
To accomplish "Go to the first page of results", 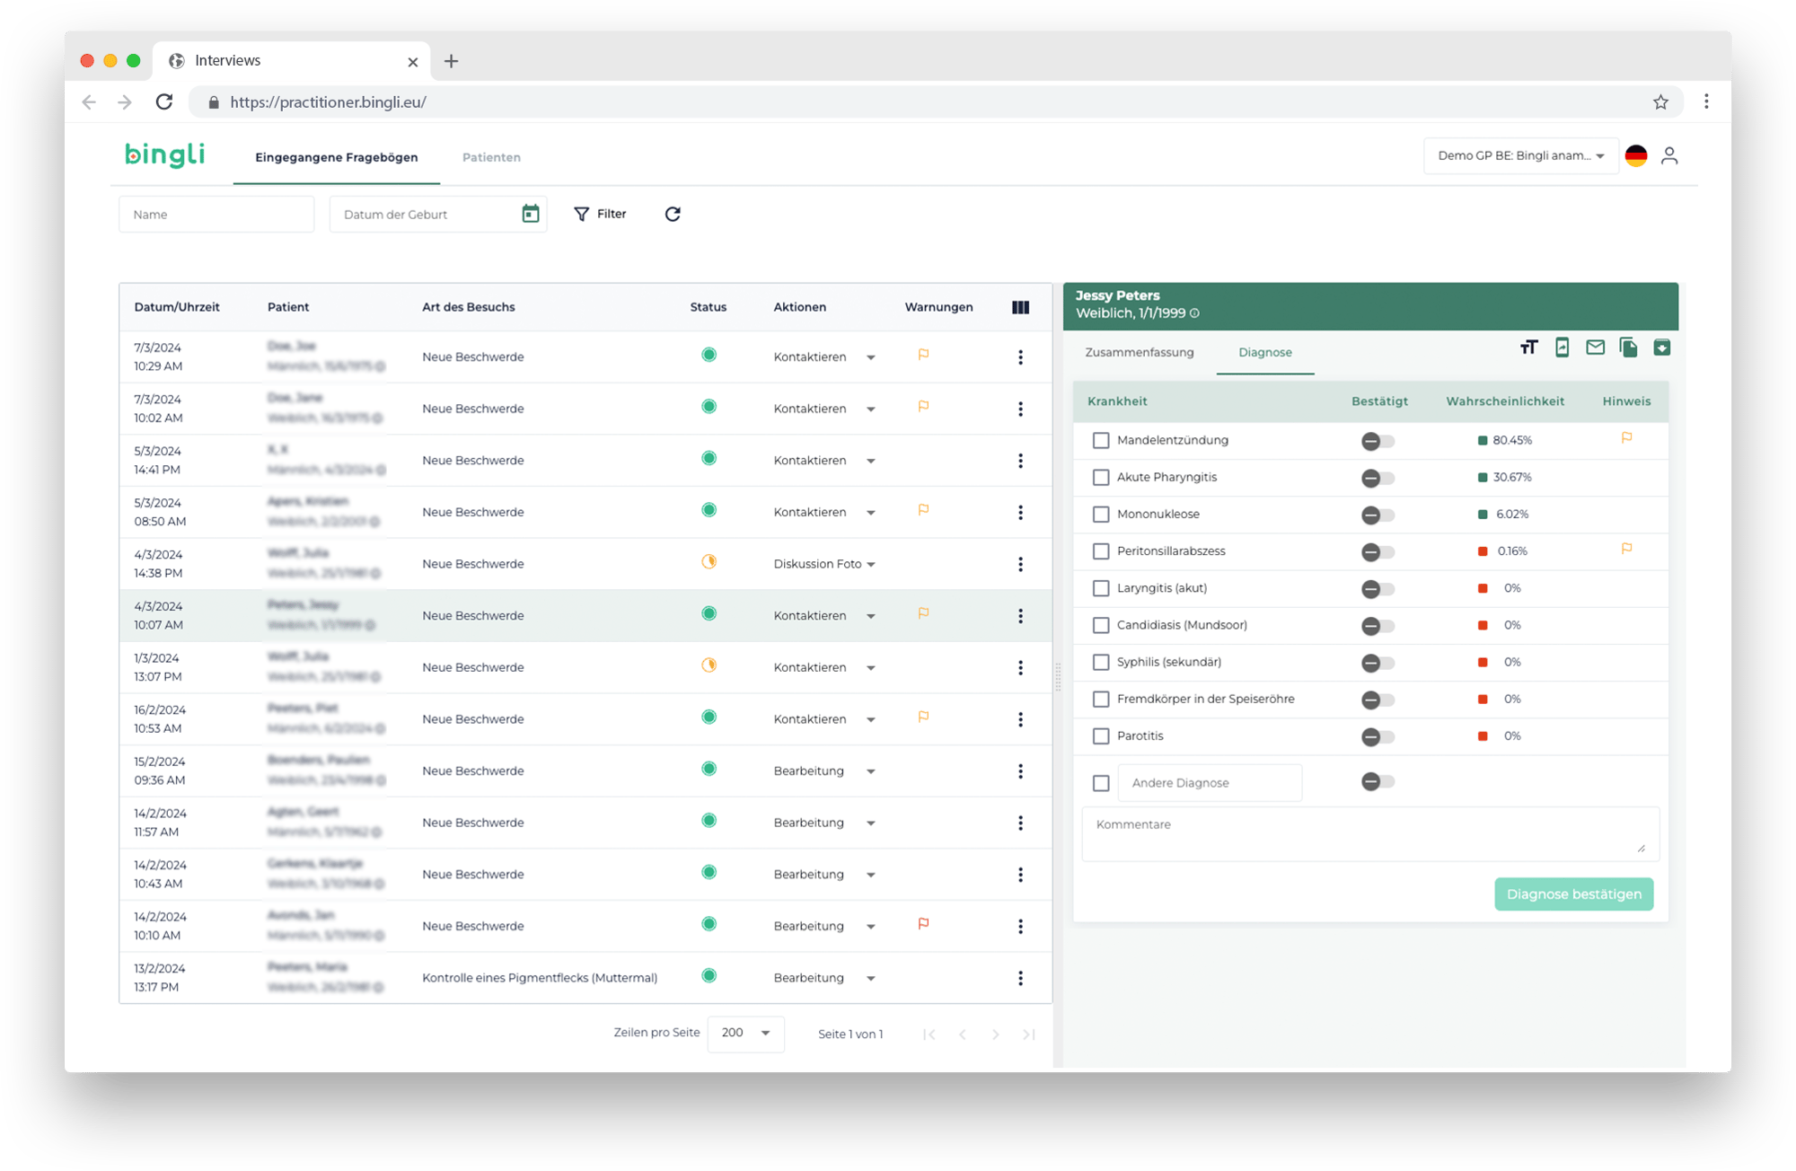I will (929, 1035).
